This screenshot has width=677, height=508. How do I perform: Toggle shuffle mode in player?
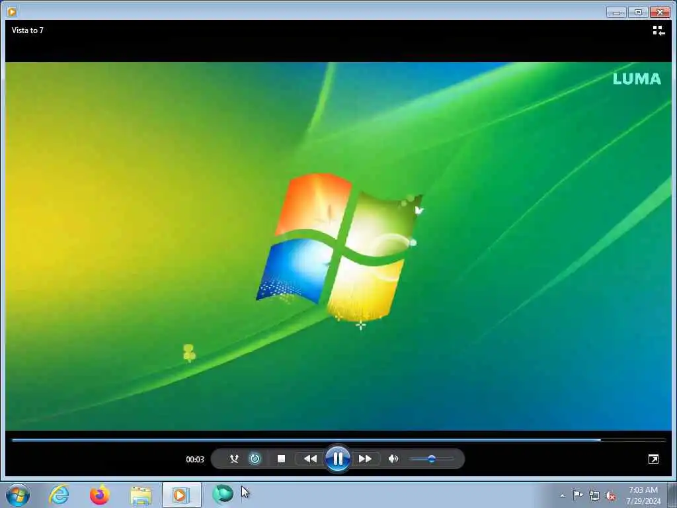234,459
